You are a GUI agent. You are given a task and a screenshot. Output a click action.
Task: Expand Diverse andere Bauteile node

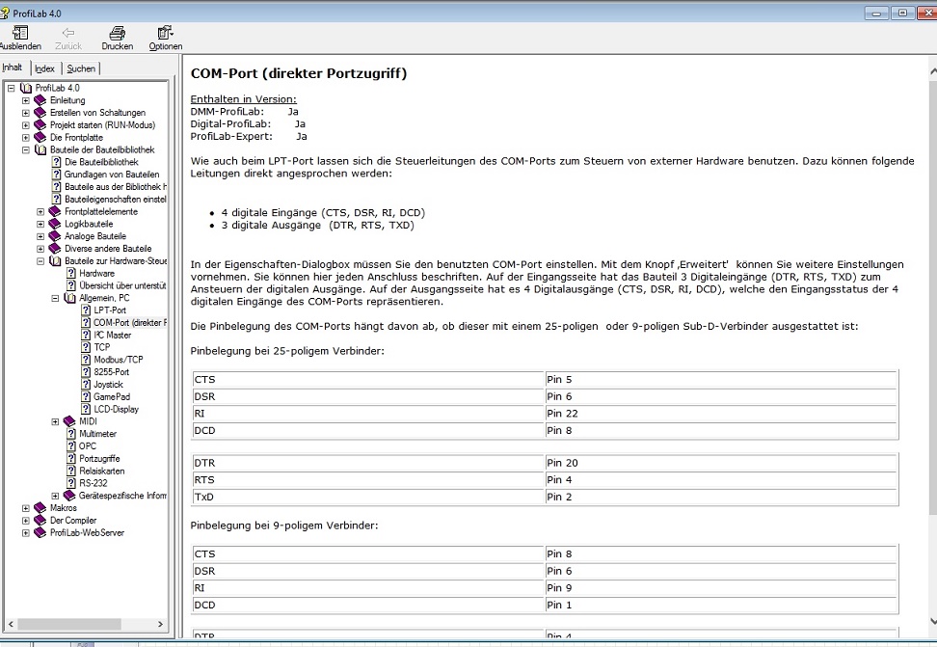(x=40, y=249)
